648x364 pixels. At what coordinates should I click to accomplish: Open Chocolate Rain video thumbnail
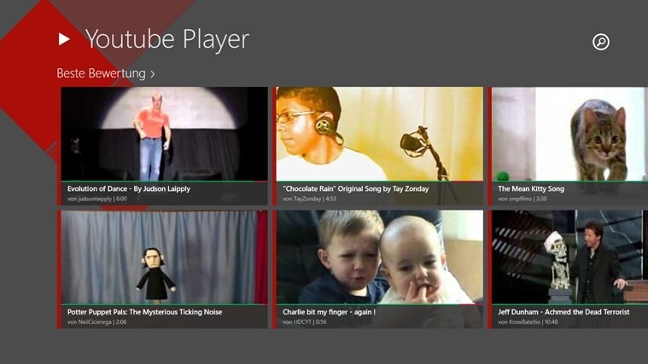pyautogui.click(x=379, y=134)
